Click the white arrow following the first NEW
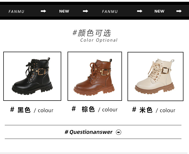The width and height of the screenshot is (189, 154). tap(85, 11)
